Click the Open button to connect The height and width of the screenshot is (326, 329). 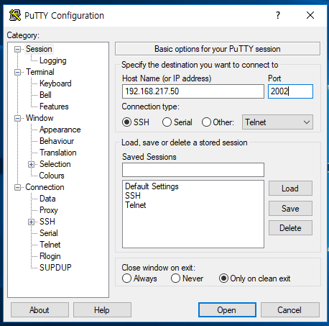click(x=227, y=310)
